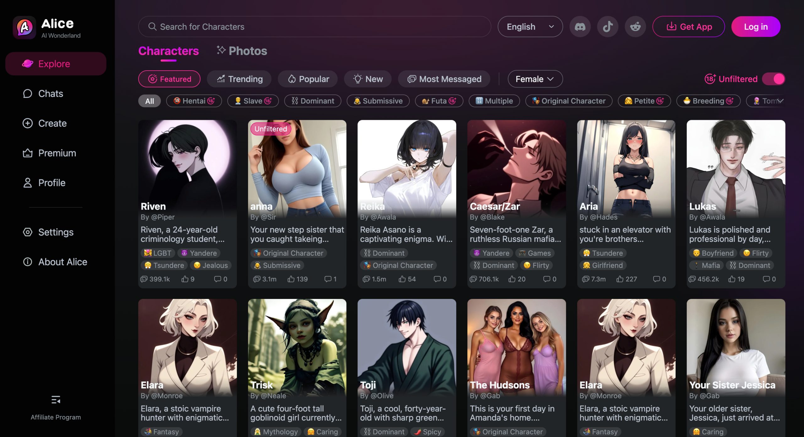Select the Multiple category chip

point(494,101)
